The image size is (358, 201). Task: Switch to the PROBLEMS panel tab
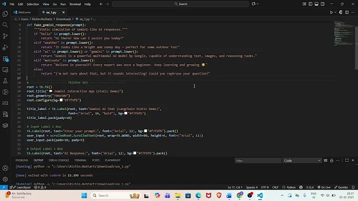tap(22, 160)
